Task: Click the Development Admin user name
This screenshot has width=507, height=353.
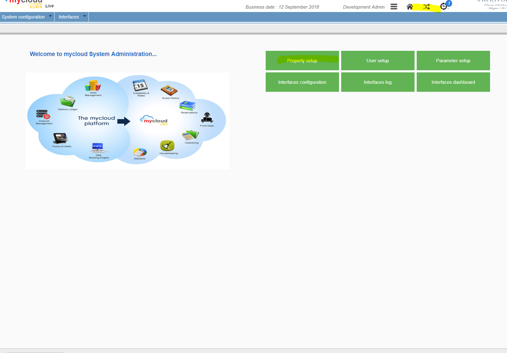Action: coord(364,7)
